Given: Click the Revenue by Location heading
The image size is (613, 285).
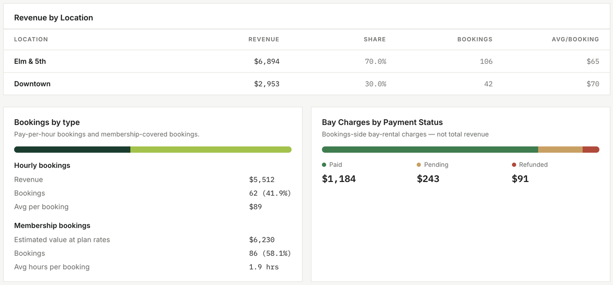Looking at the screenshot, I should click(53, 18).
